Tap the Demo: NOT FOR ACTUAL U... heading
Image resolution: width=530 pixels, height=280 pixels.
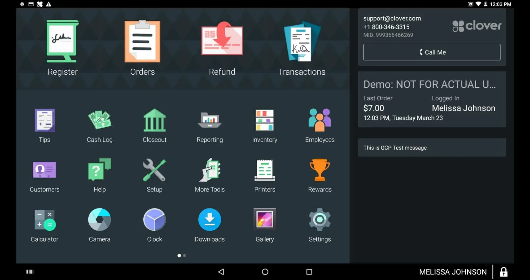coord(430,84)
